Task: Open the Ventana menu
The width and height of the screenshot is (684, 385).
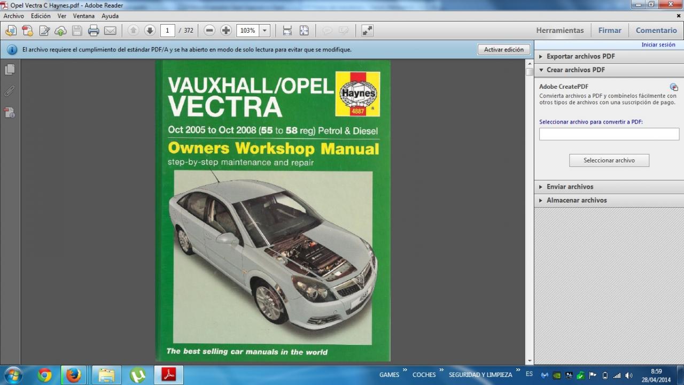Action: pos(84,16)
